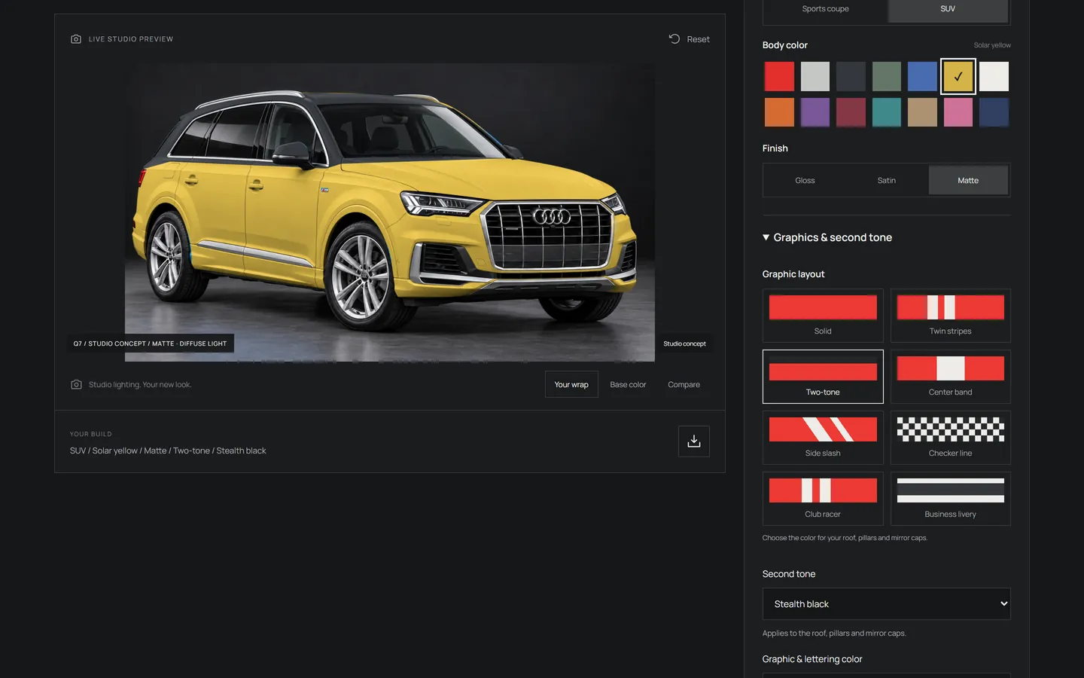The width and height of the screenshot is (1084, 678).
Task: Switch to the SUV body type tab
Action: [948, 9]
